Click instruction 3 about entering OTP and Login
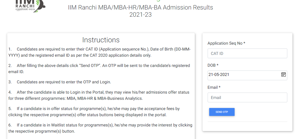Image resolution: width=304 pixels, height=139 pixels. point(60,82)
